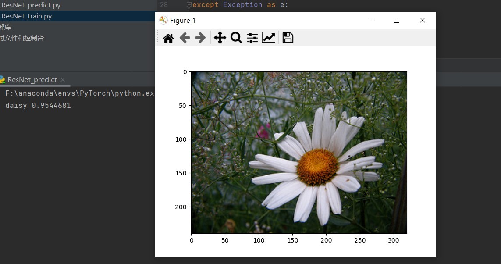Open the edit axis and curve parameters icon
Image resolution: width=501 pixels, height=264 pixels.
269,38
